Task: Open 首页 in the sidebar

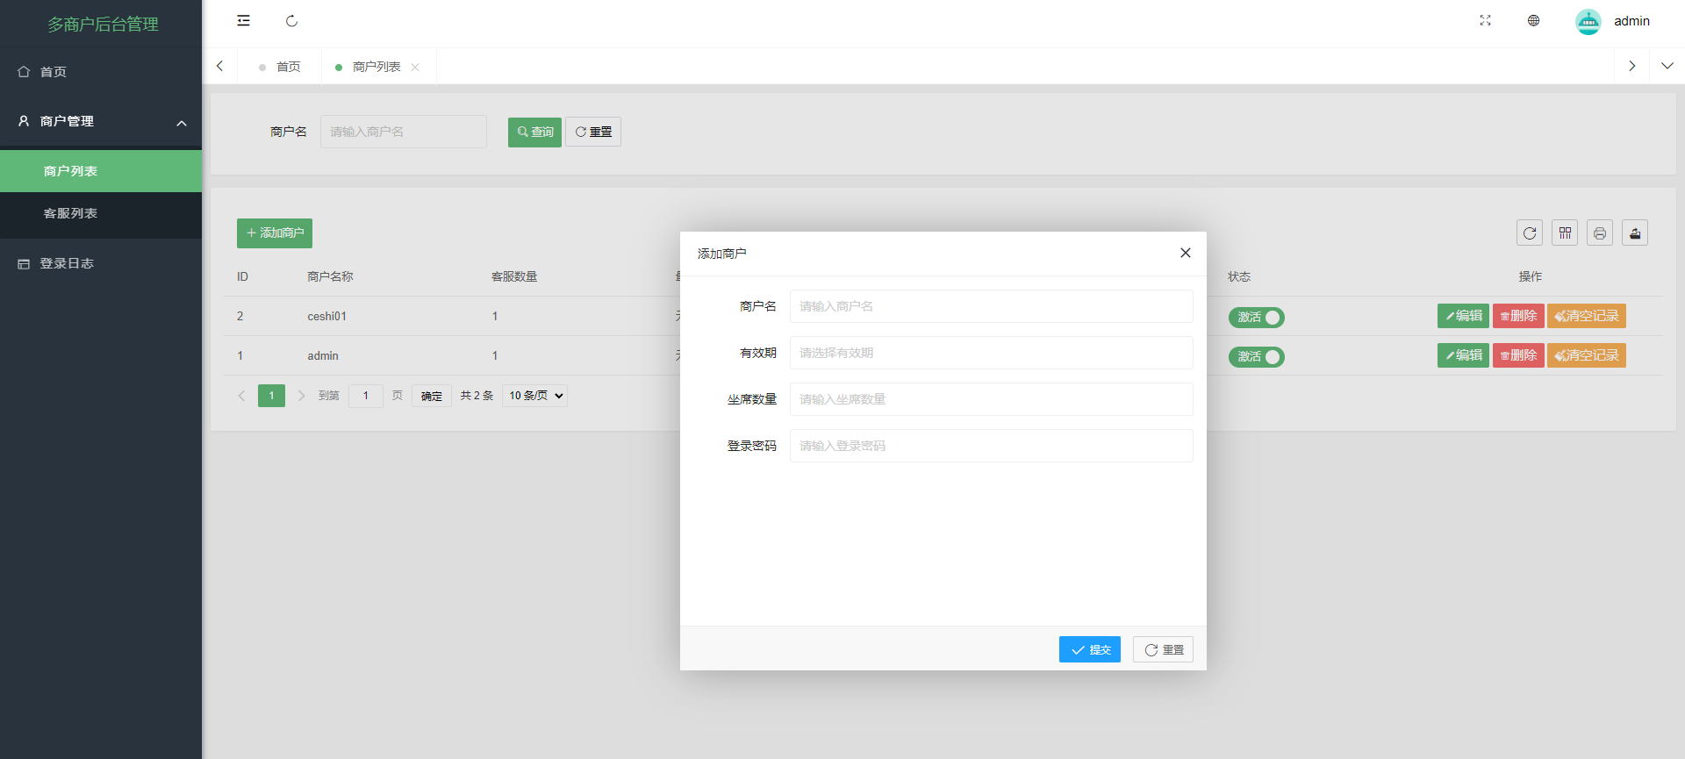Action: pyautogui.click(x=101, y=72)
